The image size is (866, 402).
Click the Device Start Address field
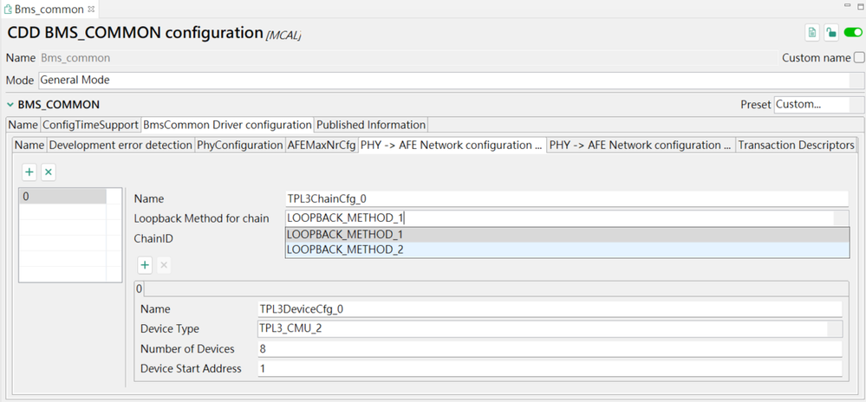coord(550,369)
